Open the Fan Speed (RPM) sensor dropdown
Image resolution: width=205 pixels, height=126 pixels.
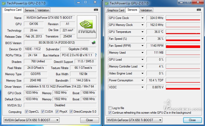tap(142, 46)
